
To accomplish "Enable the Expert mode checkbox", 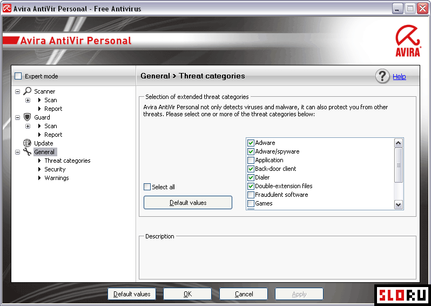I will coord(18,76).
